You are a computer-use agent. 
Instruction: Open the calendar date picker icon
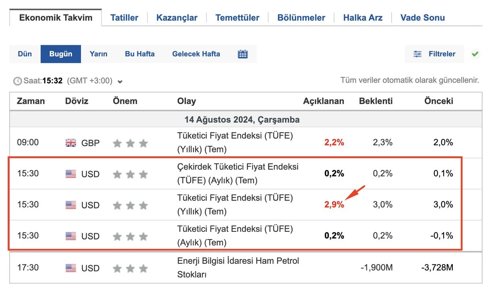click(243, 54)
